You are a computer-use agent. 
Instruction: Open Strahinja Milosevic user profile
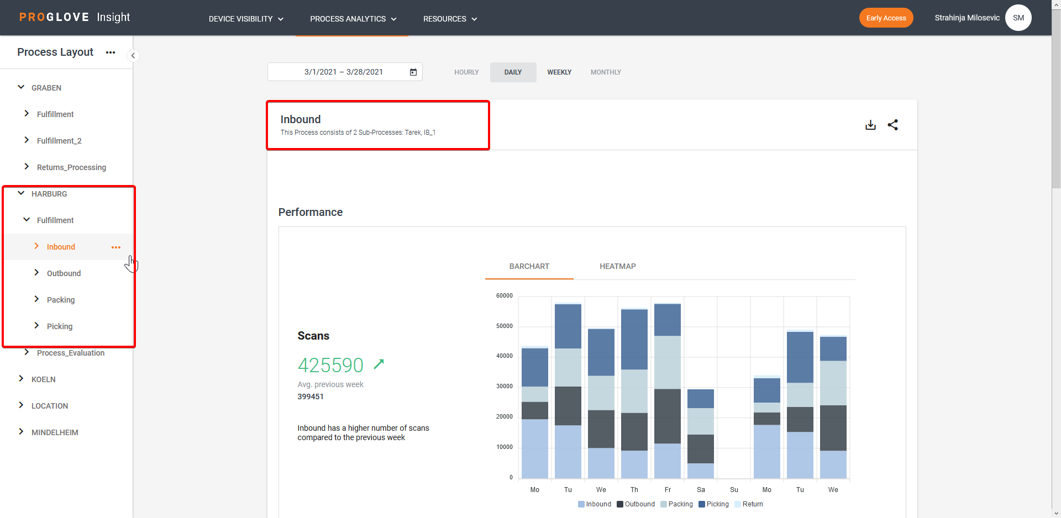pyautogui.click(x=967, y=18)
